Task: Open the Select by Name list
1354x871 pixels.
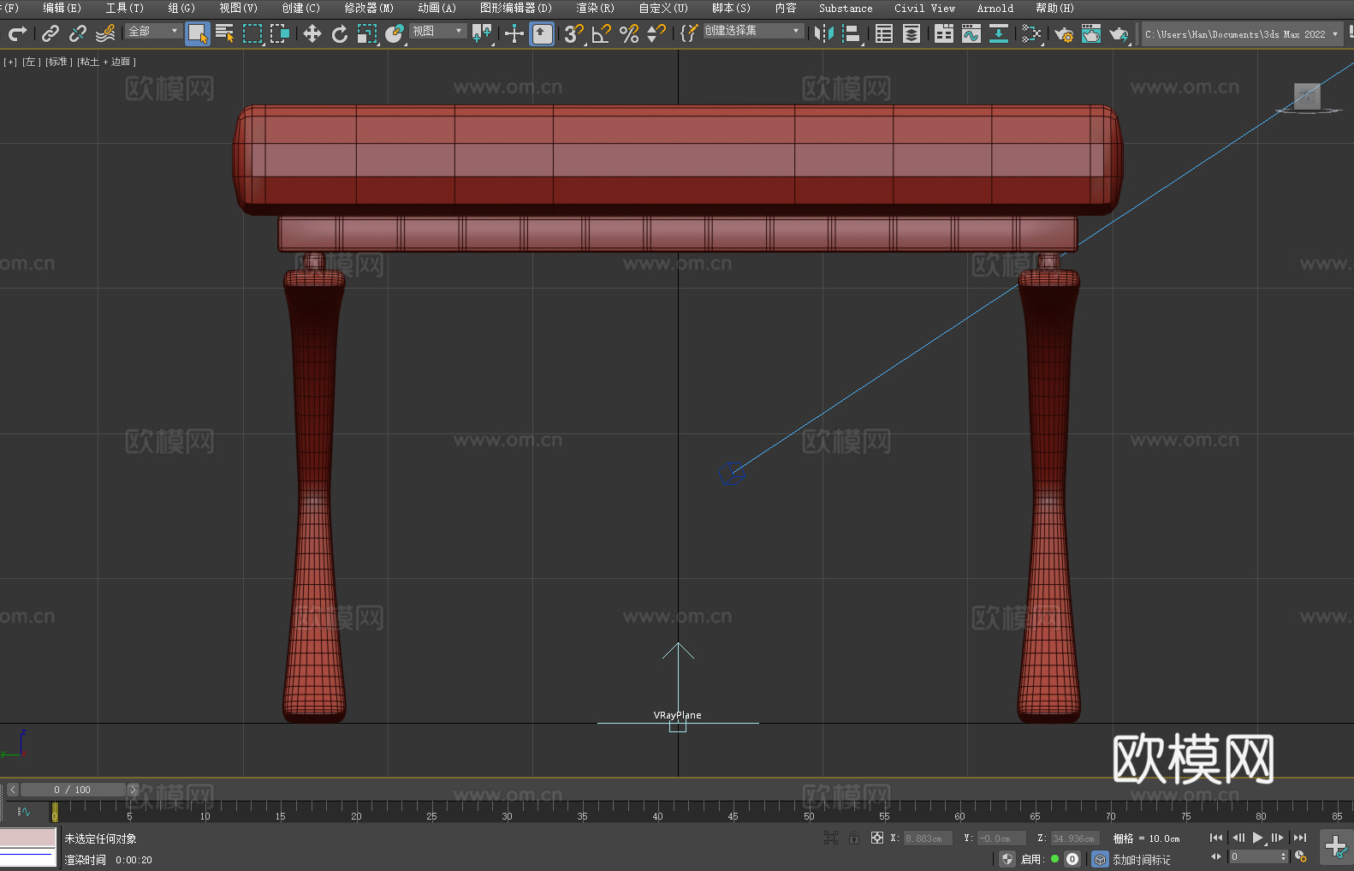Action: pyautogui.click(x=225, y=33)
